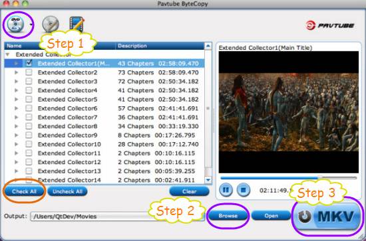Load a disc with the DVD/Blu-ray icon

pyautogui.click(x=15, y=24)
